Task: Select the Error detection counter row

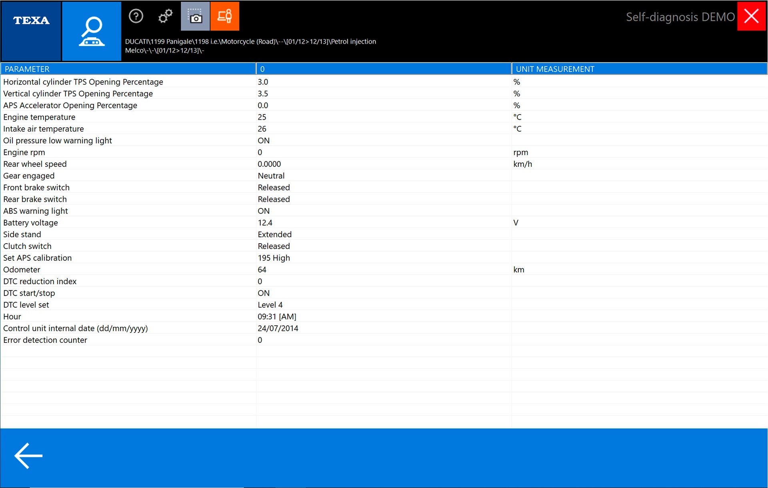Action: 45,340
